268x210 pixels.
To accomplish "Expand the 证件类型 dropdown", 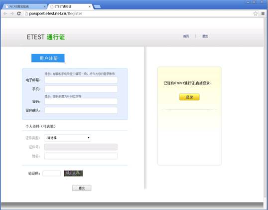I will 68,138.
